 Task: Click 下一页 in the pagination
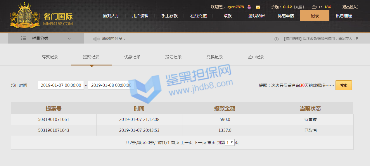coord(200,143)
